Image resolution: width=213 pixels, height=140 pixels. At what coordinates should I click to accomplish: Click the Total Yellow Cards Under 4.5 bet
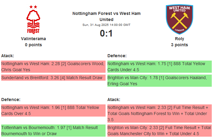159,67
